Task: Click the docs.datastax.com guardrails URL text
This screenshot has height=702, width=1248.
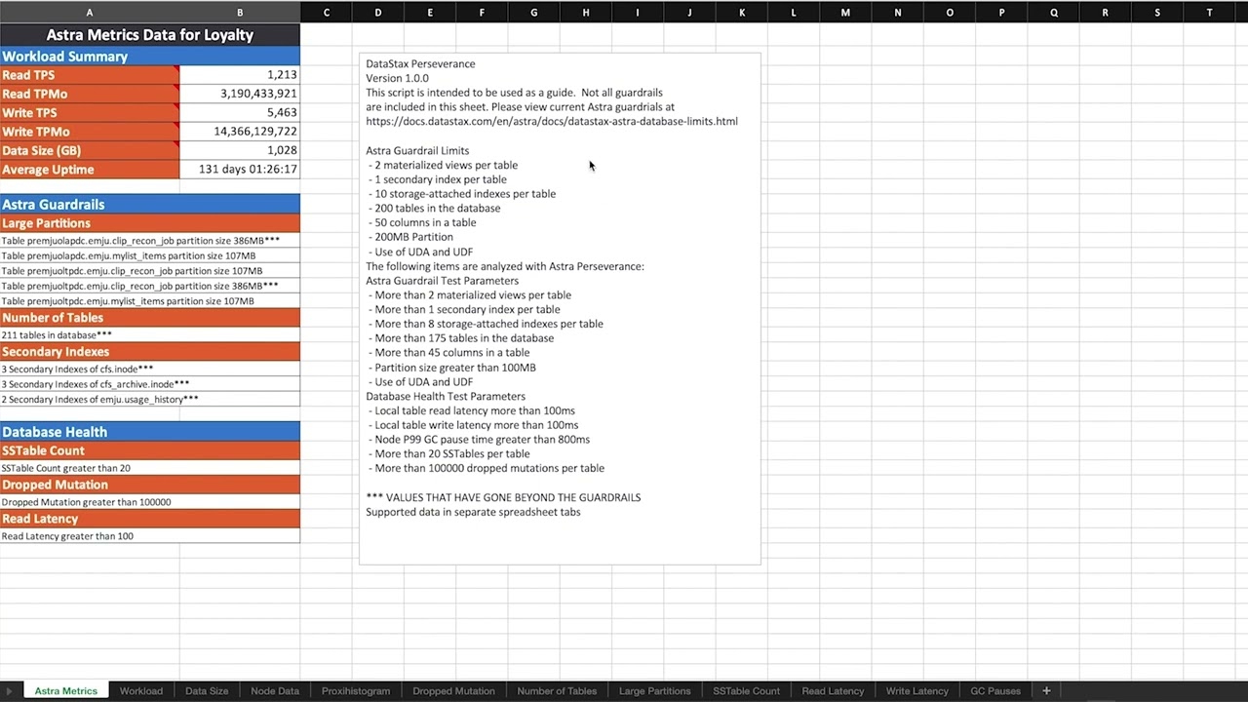Action: 552,121
